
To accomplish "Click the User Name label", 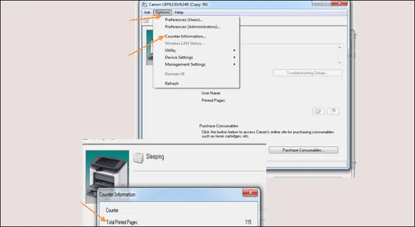I will pyautogui.click(x=211, y=93).
